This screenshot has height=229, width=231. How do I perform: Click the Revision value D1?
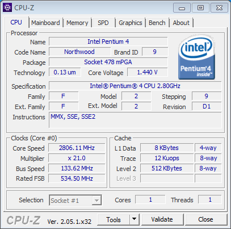(207, 106)
